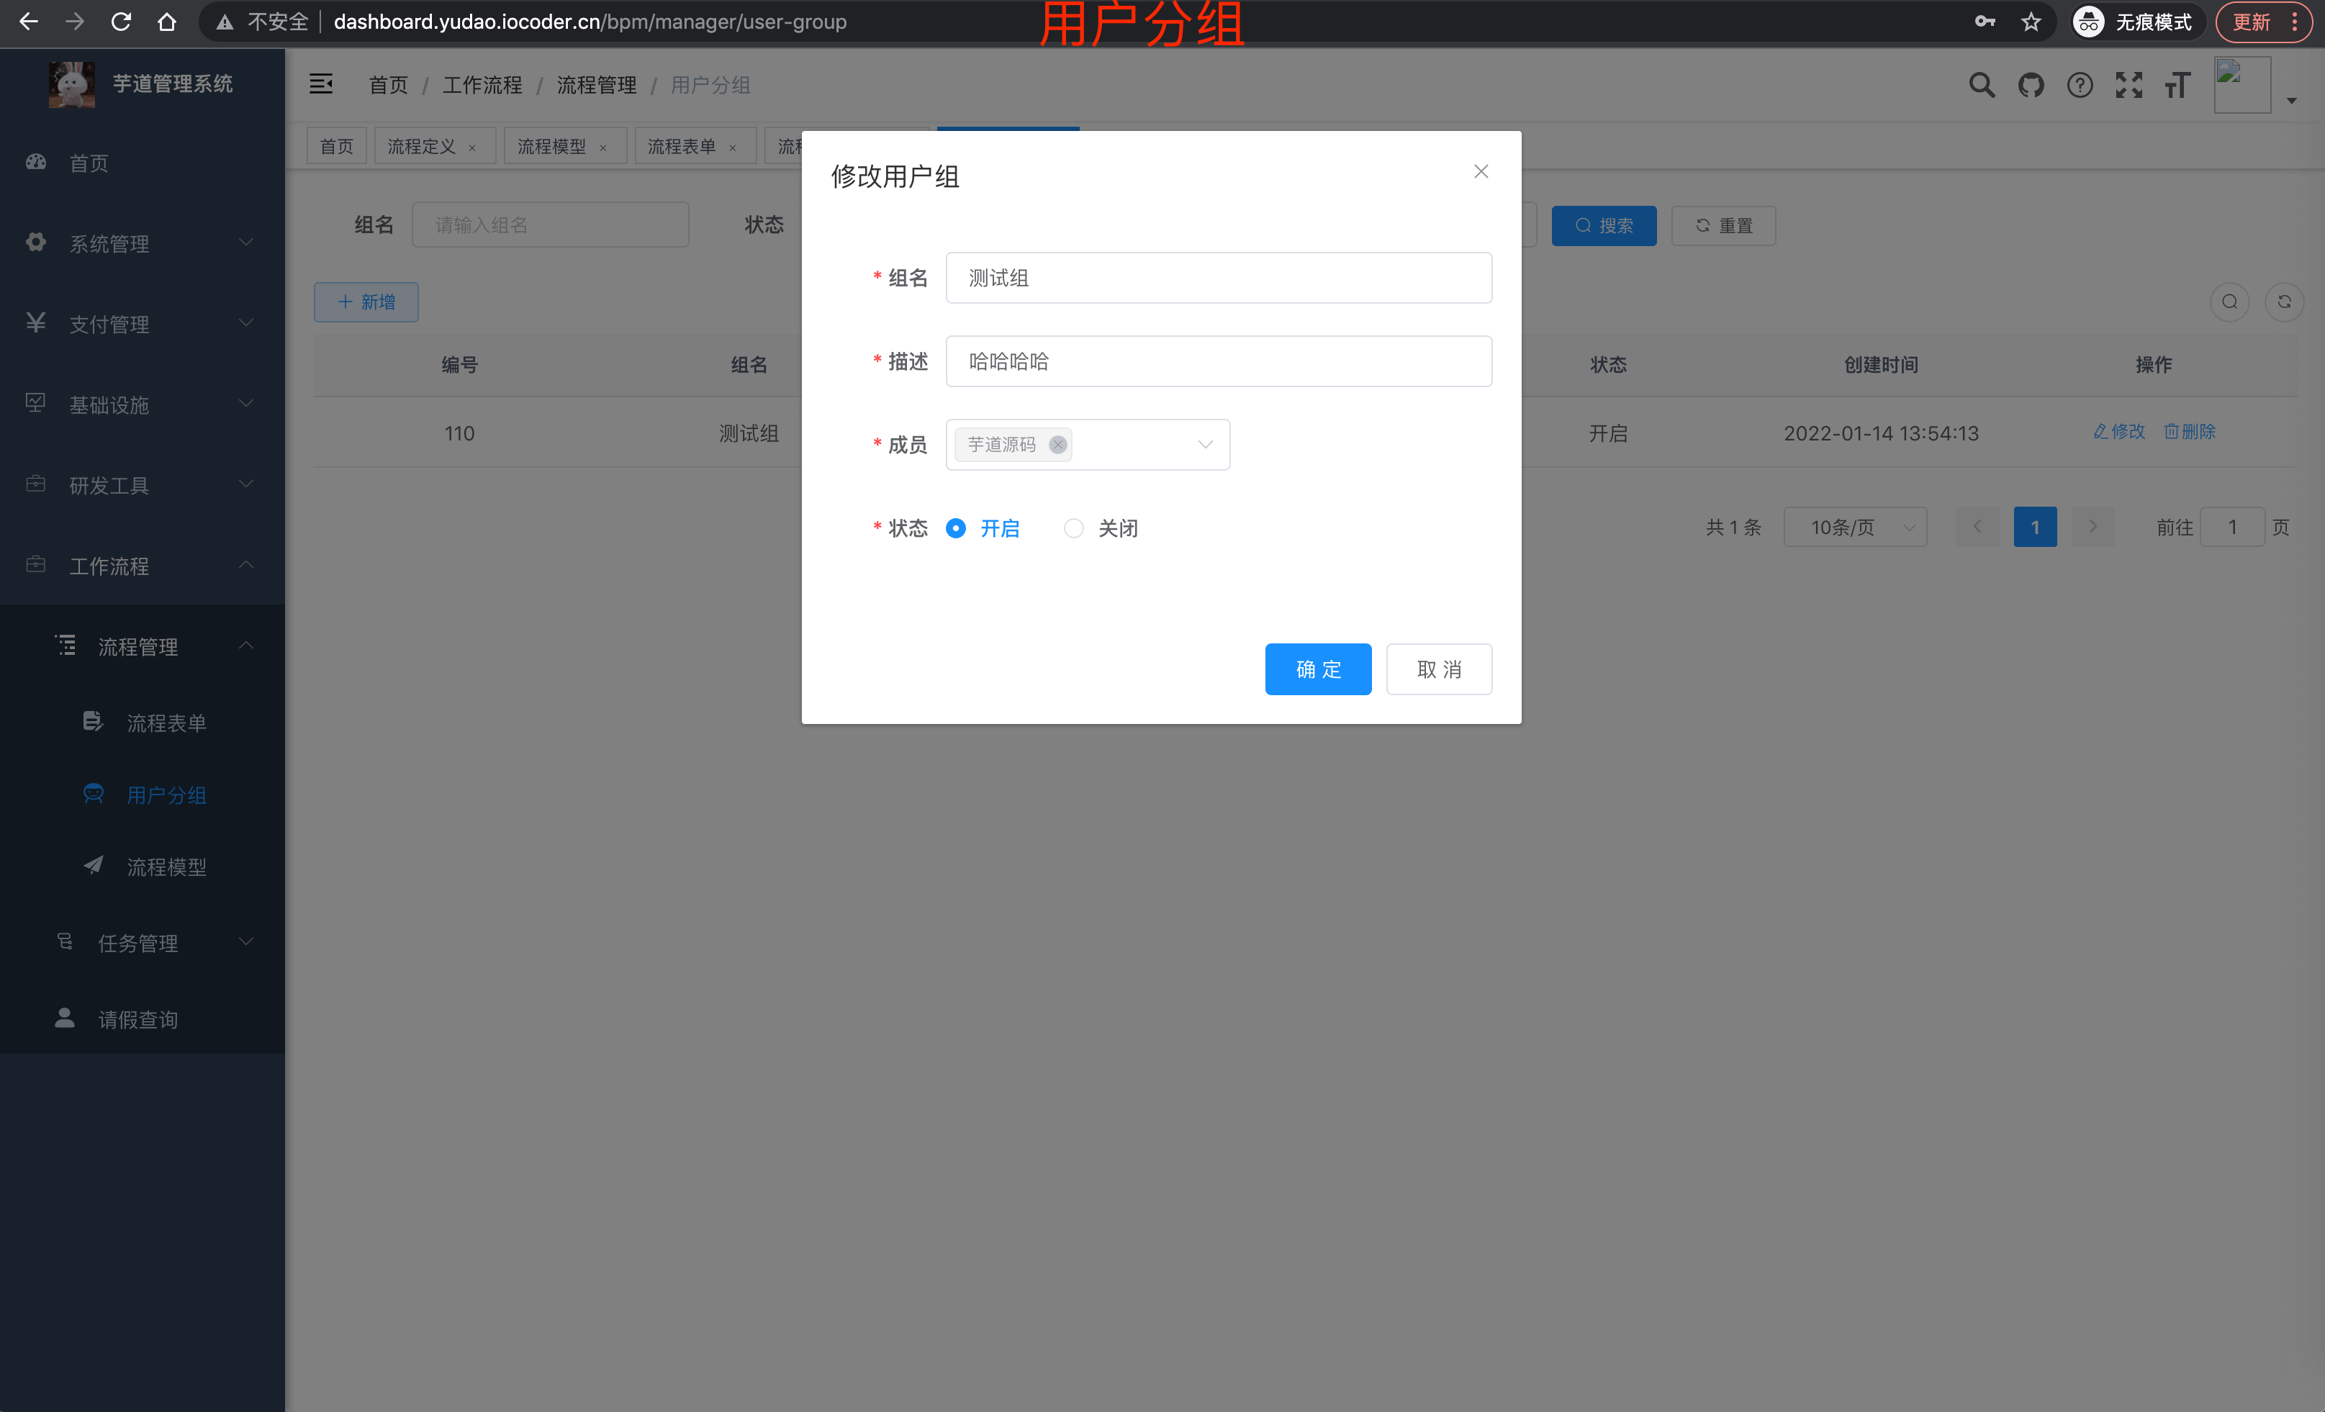Open the GitHub source link icon
Image resolution: width=2325 pixels, height=1412 pixels.
pos(2031,85)
